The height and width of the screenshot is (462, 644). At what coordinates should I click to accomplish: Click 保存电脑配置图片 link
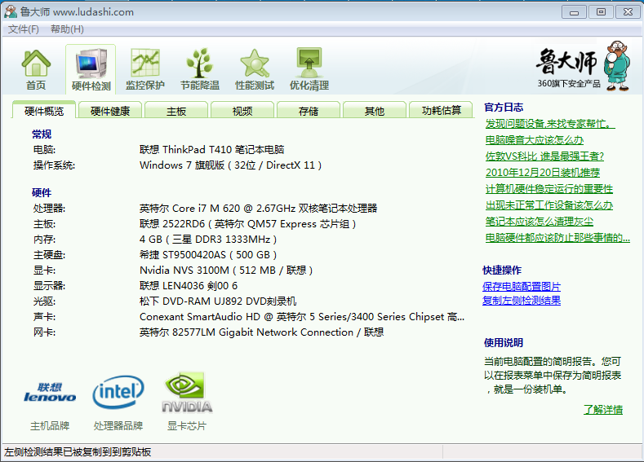click(x=522, y=286)
